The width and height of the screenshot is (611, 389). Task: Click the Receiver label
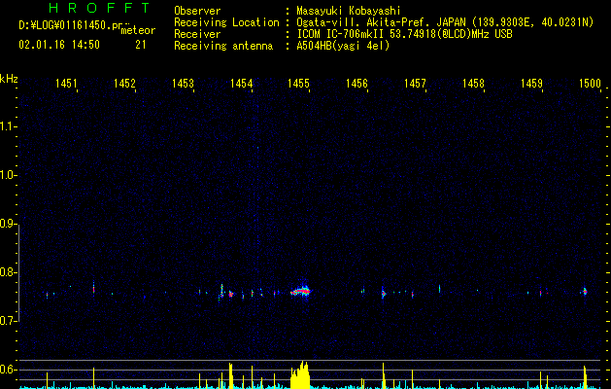[x=197, y=34]
